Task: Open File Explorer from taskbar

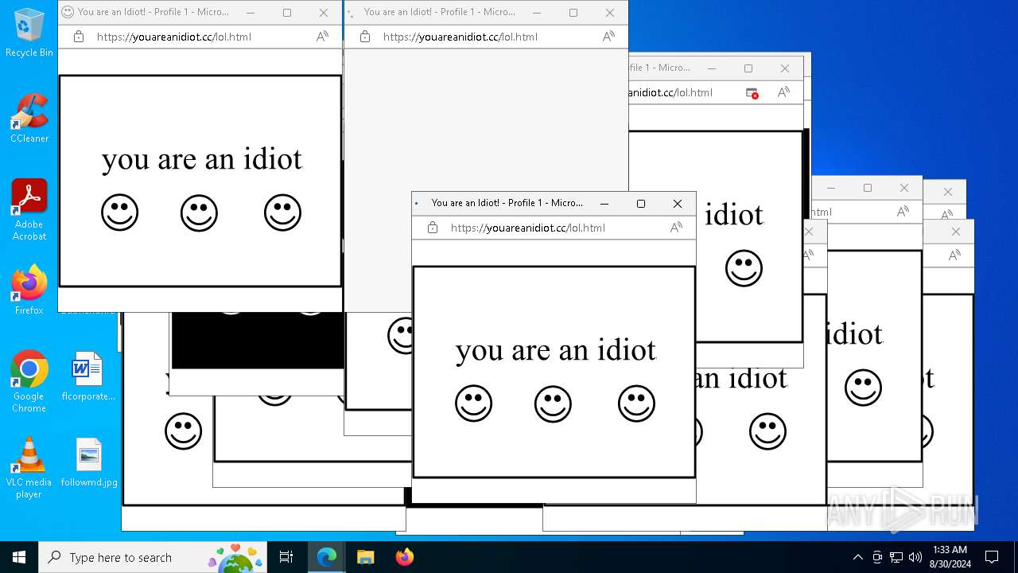Action: [365, 557]
